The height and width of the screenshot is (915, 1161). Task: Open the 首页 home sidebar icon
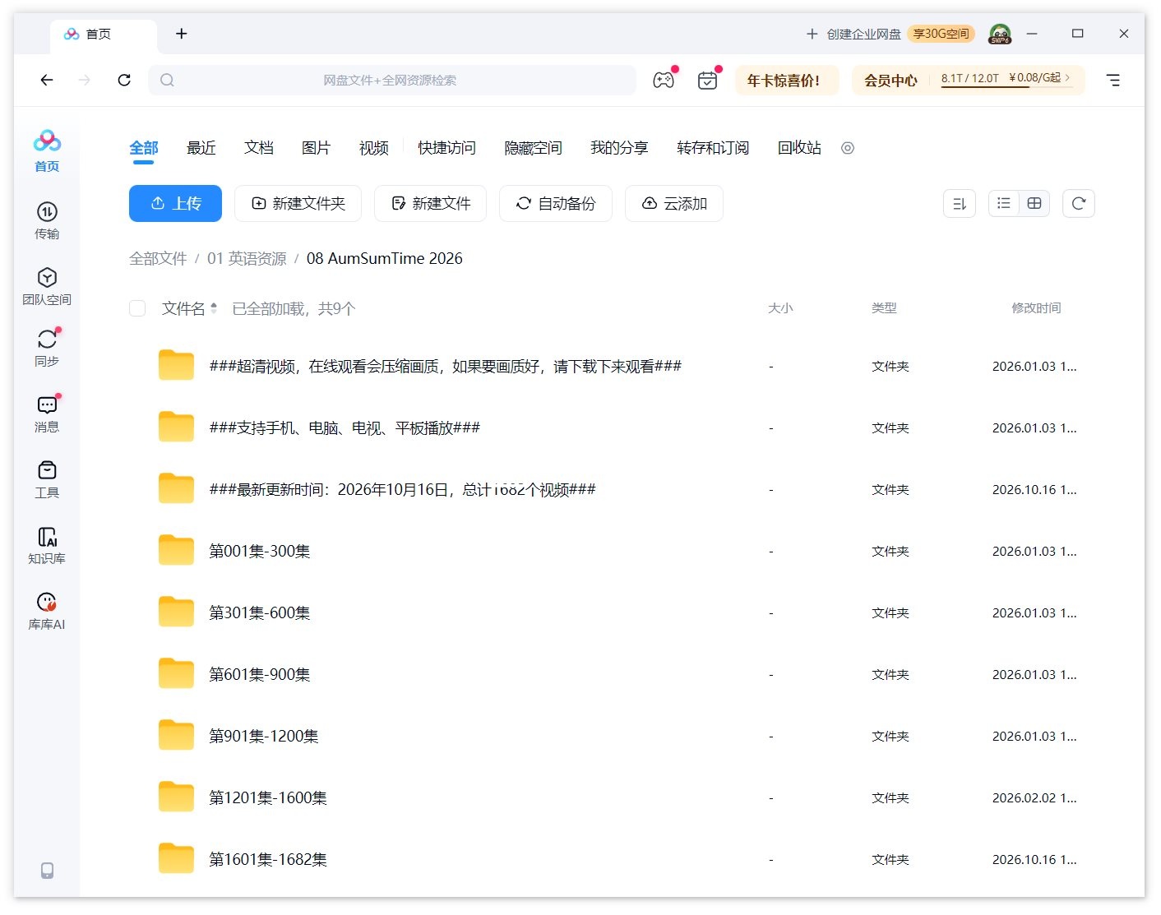click(x=47, y=151)
